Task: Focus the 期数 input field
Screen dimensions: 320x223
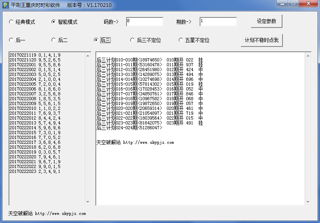Action: tap(218, 22)
